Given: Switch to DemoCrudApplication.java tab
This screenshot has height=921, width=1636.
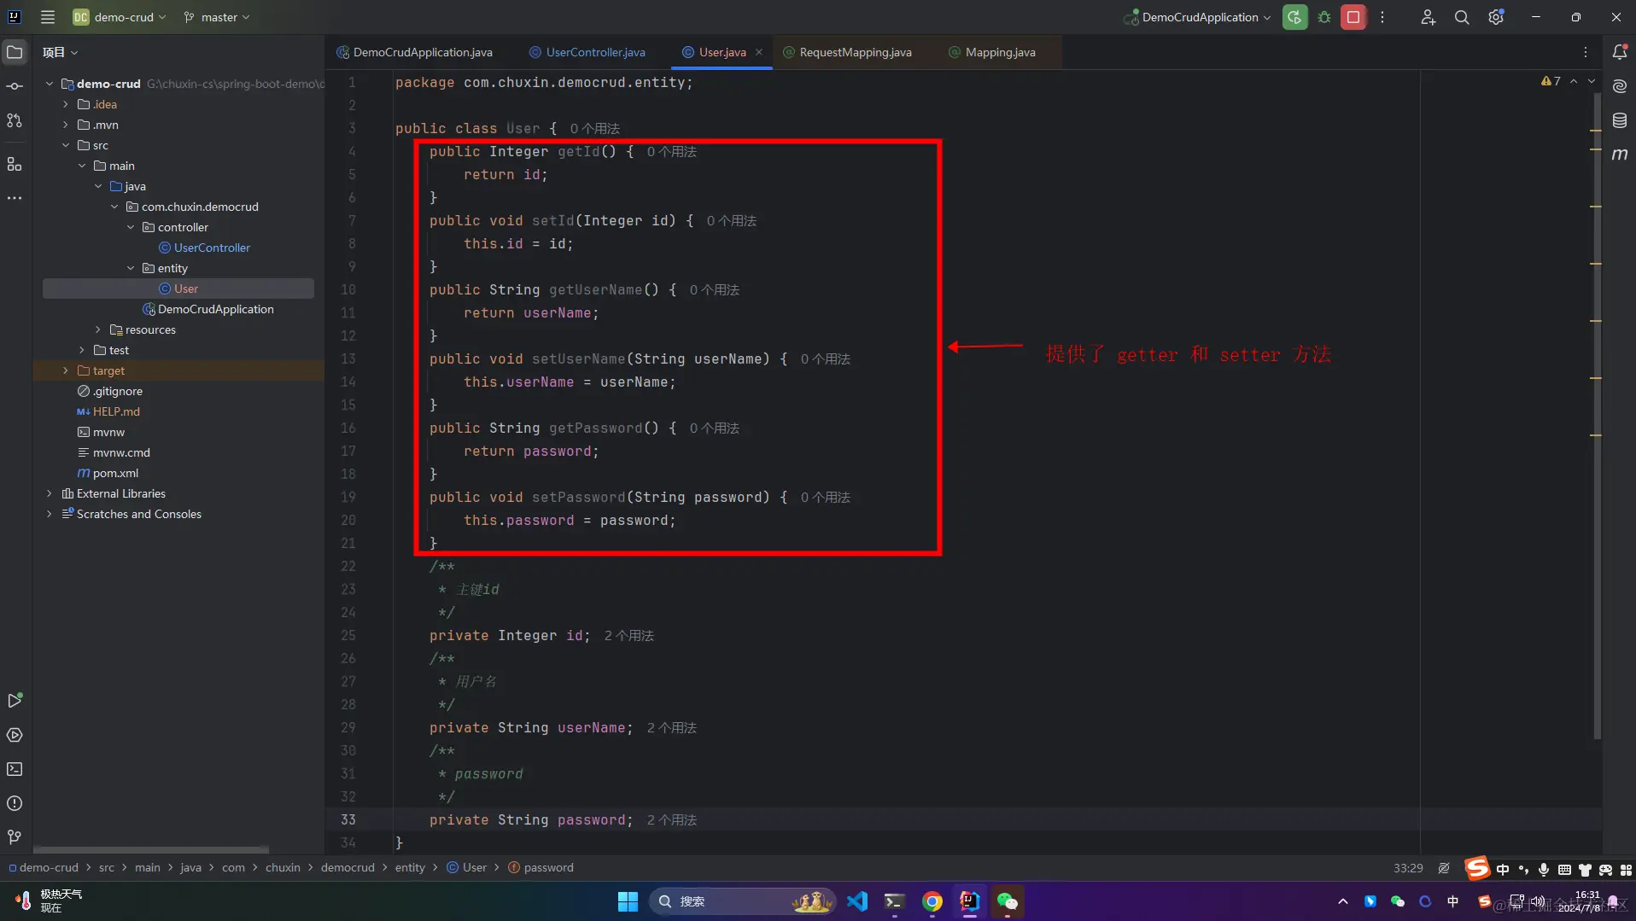Looking at the screenshot, I should pos(414,52).
